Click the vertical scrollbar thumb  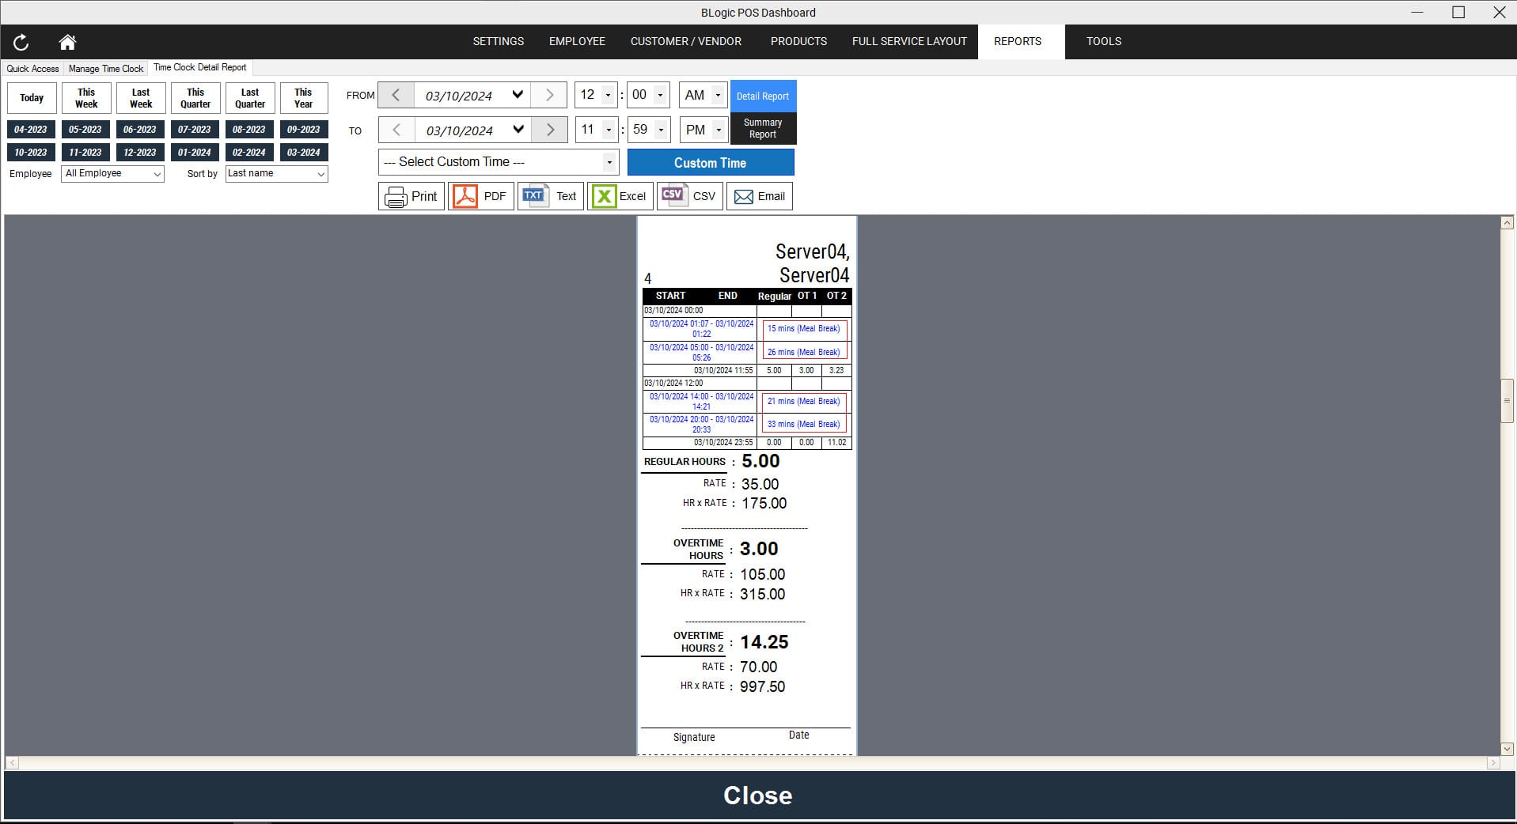[1507, 401]
